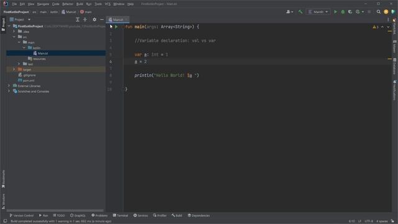Open the Terminal tool window
Screen dimensions: 398x224
121,215
